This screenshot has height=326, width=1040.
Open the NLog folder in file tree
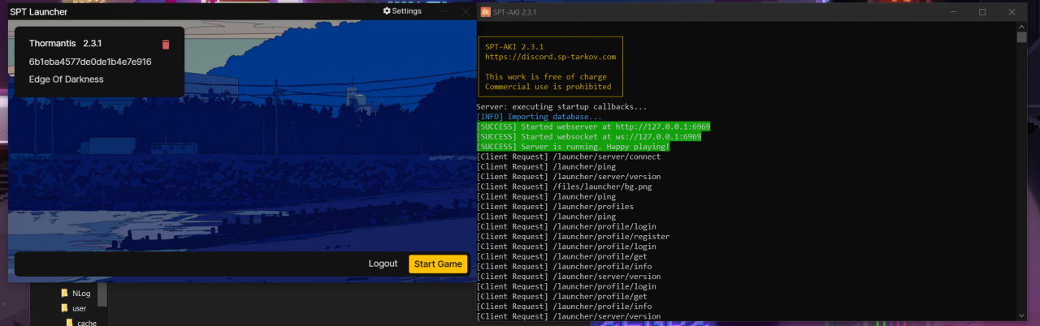75,294
